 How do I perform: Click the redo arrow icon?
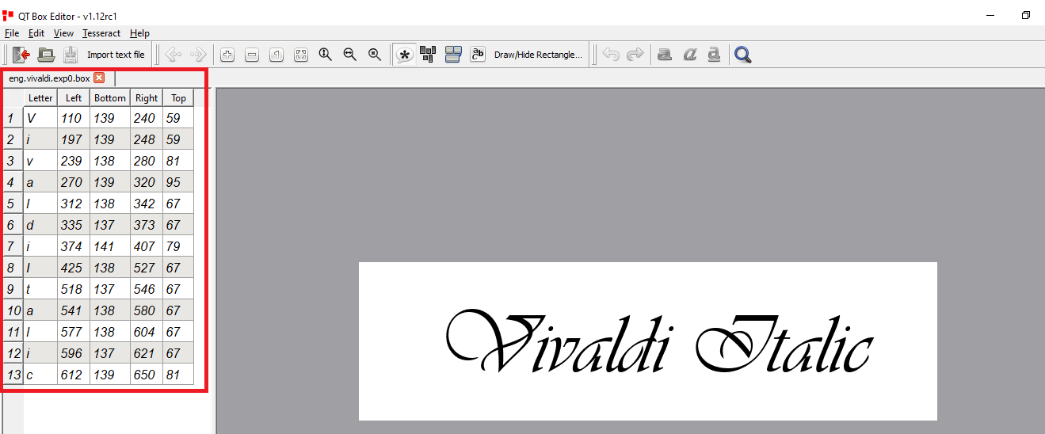(x=635, y=55)
